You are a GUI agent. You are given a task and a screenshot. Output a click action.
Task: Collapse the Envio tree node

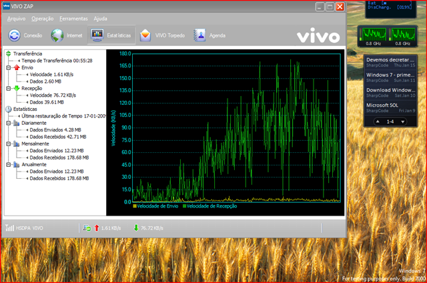[9, 67]
